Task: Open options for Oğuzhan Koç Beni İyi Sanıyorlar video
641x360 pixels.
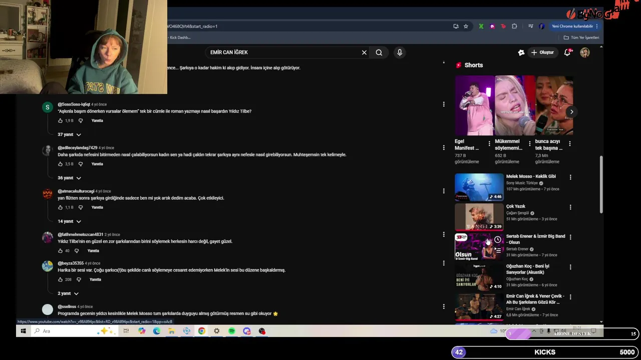Action: (570, 267)
